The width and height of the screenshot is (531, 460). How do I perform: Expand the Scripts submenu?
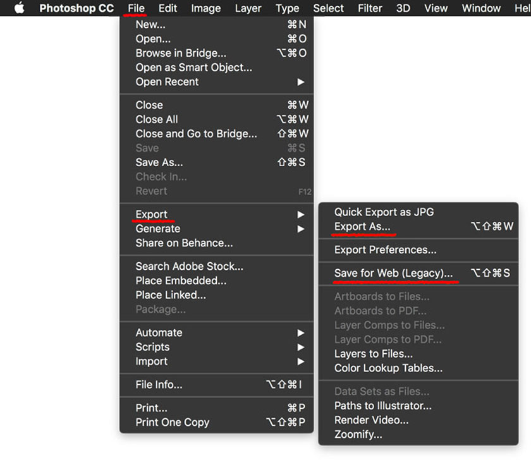click(217, 347)
